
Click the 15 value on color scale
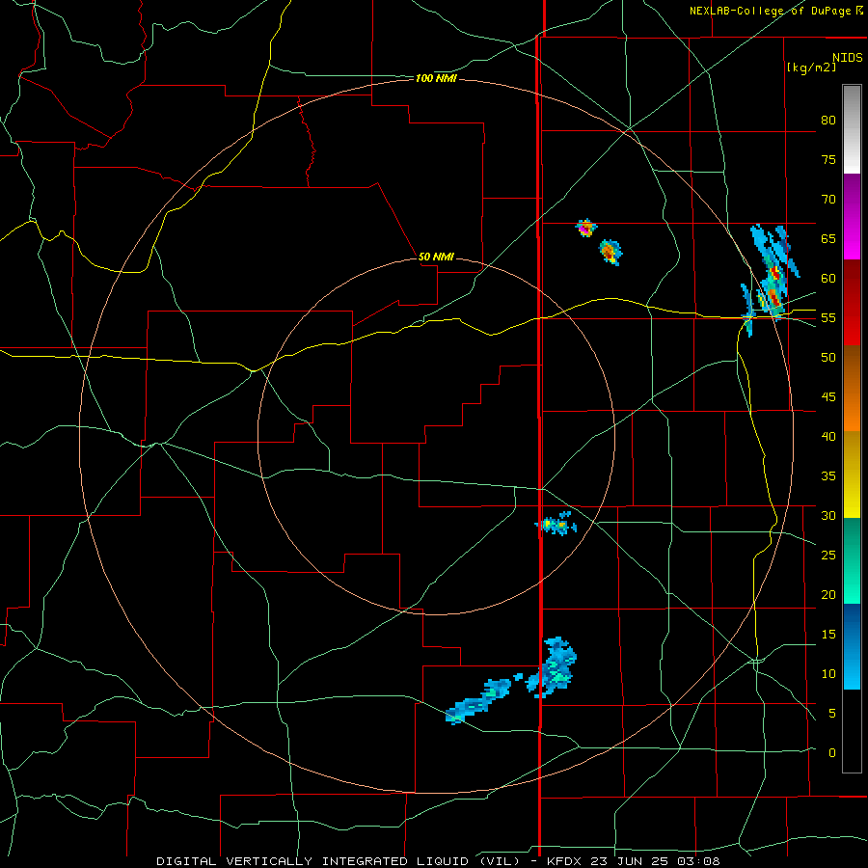[x=828, y=634]
